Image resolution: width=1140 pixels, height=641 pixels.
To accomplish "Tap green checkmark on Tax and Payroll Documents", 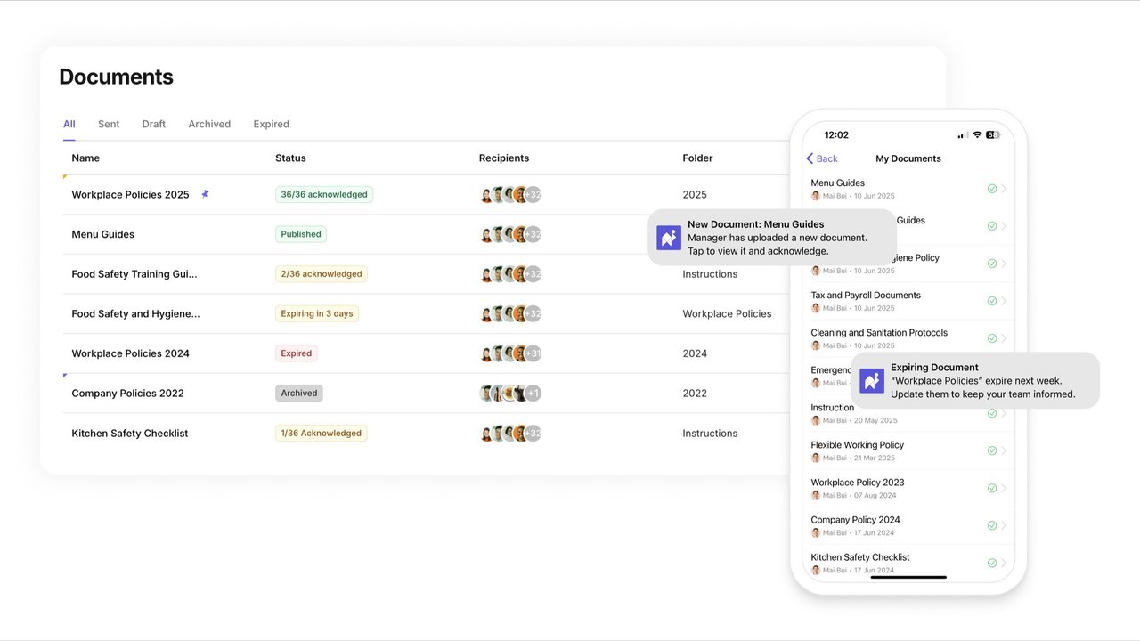I will (991, 301).
